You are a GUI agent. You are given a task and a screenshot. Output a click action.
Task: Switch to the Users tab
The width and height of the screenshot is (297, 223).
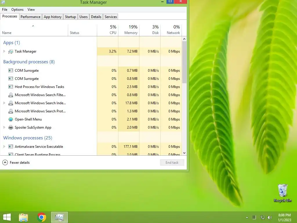[x=84, y=17]
